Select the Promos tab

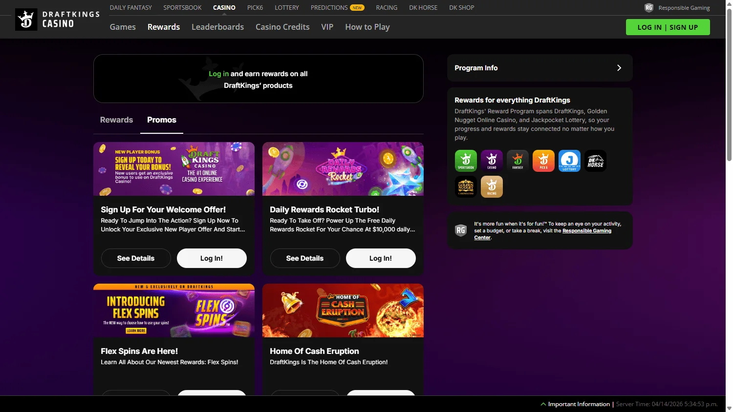[162, 120]
